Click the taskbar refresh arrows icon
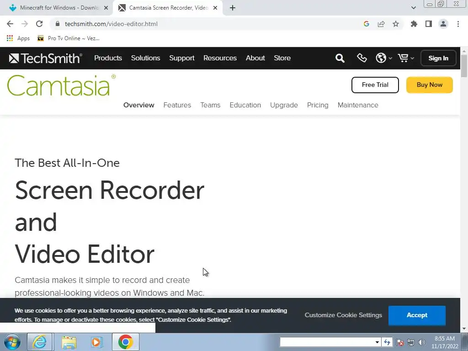The width and height of the screenshot is (468, 351). [x=387, y=342]
